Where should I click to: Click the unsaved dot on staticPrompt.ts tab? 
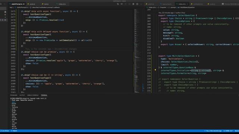click(x=24, y=4)
